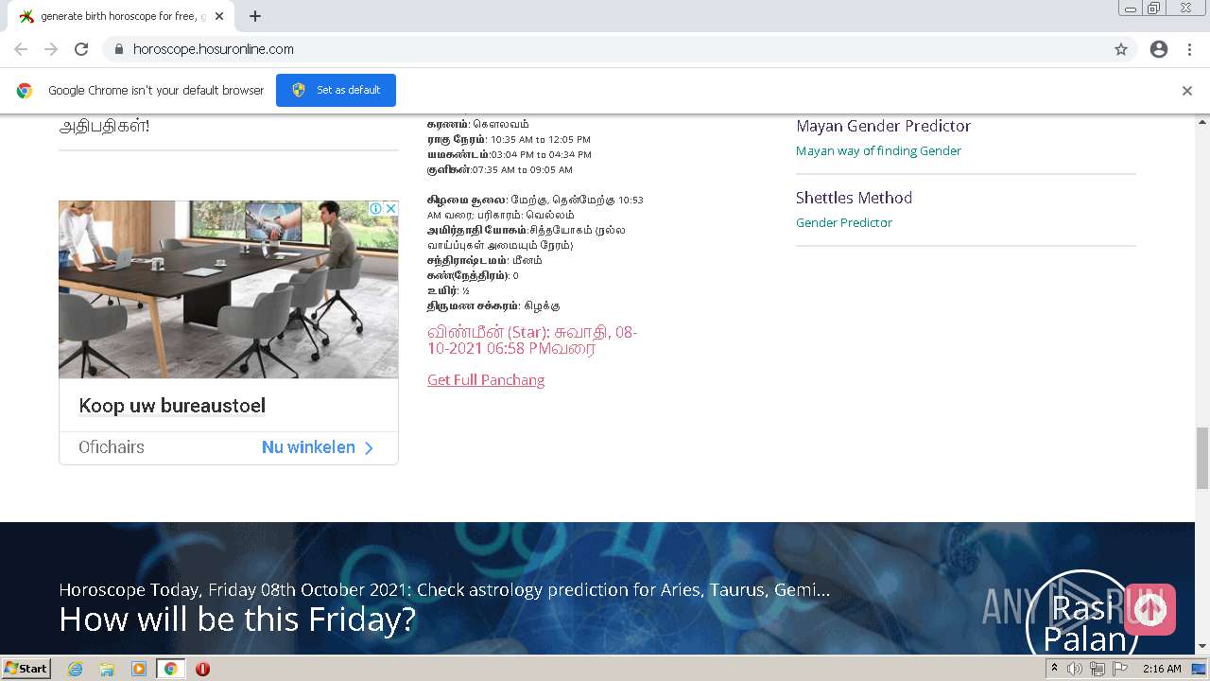Click the Chrome logo in notification bar
1210x681 pixels.
[x=25, y=91]
